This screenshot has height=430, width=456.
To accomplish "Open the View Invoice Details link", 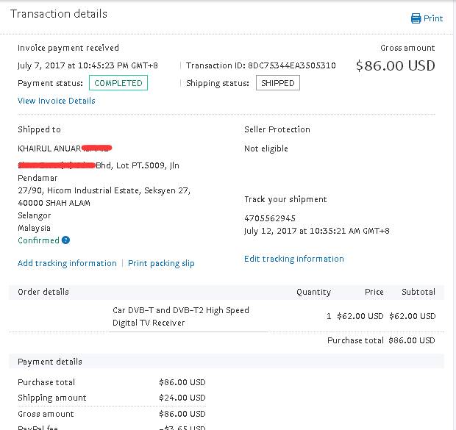I will (x=56, y=101).
